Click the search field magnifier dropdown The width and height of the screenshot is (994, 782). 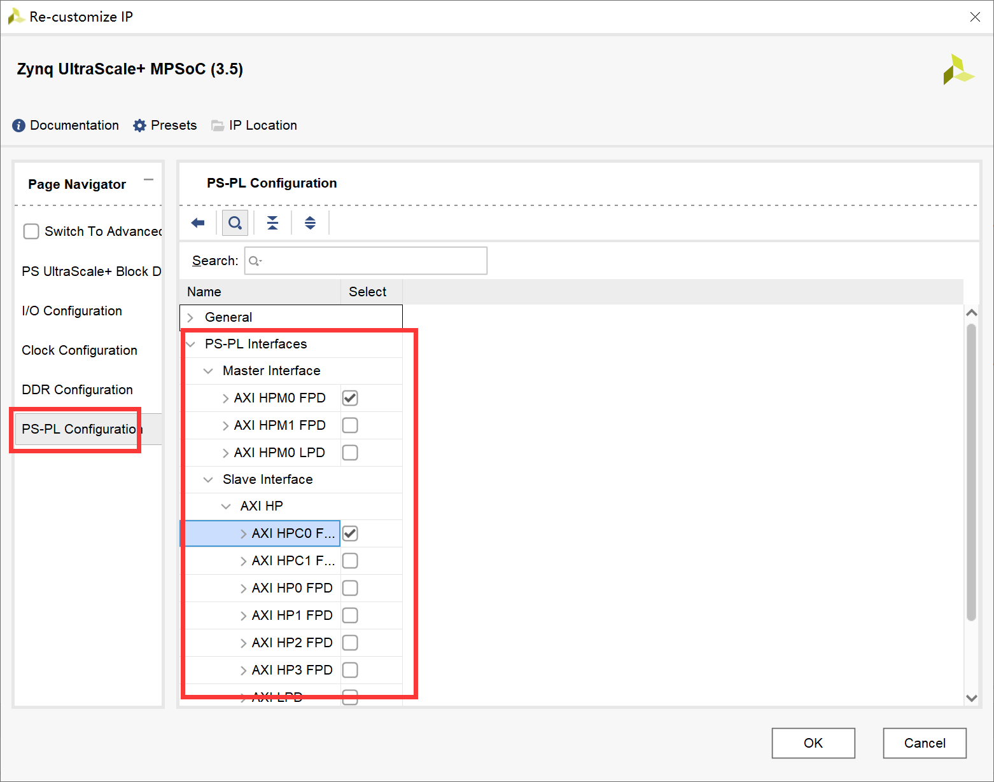[x=255, y=261]
